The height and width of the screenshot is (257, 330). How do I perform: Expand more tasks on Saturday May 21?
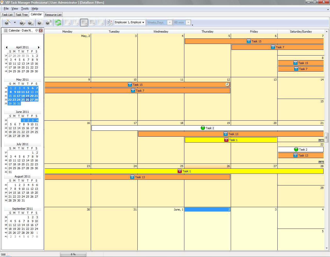(x=321, y=140)
